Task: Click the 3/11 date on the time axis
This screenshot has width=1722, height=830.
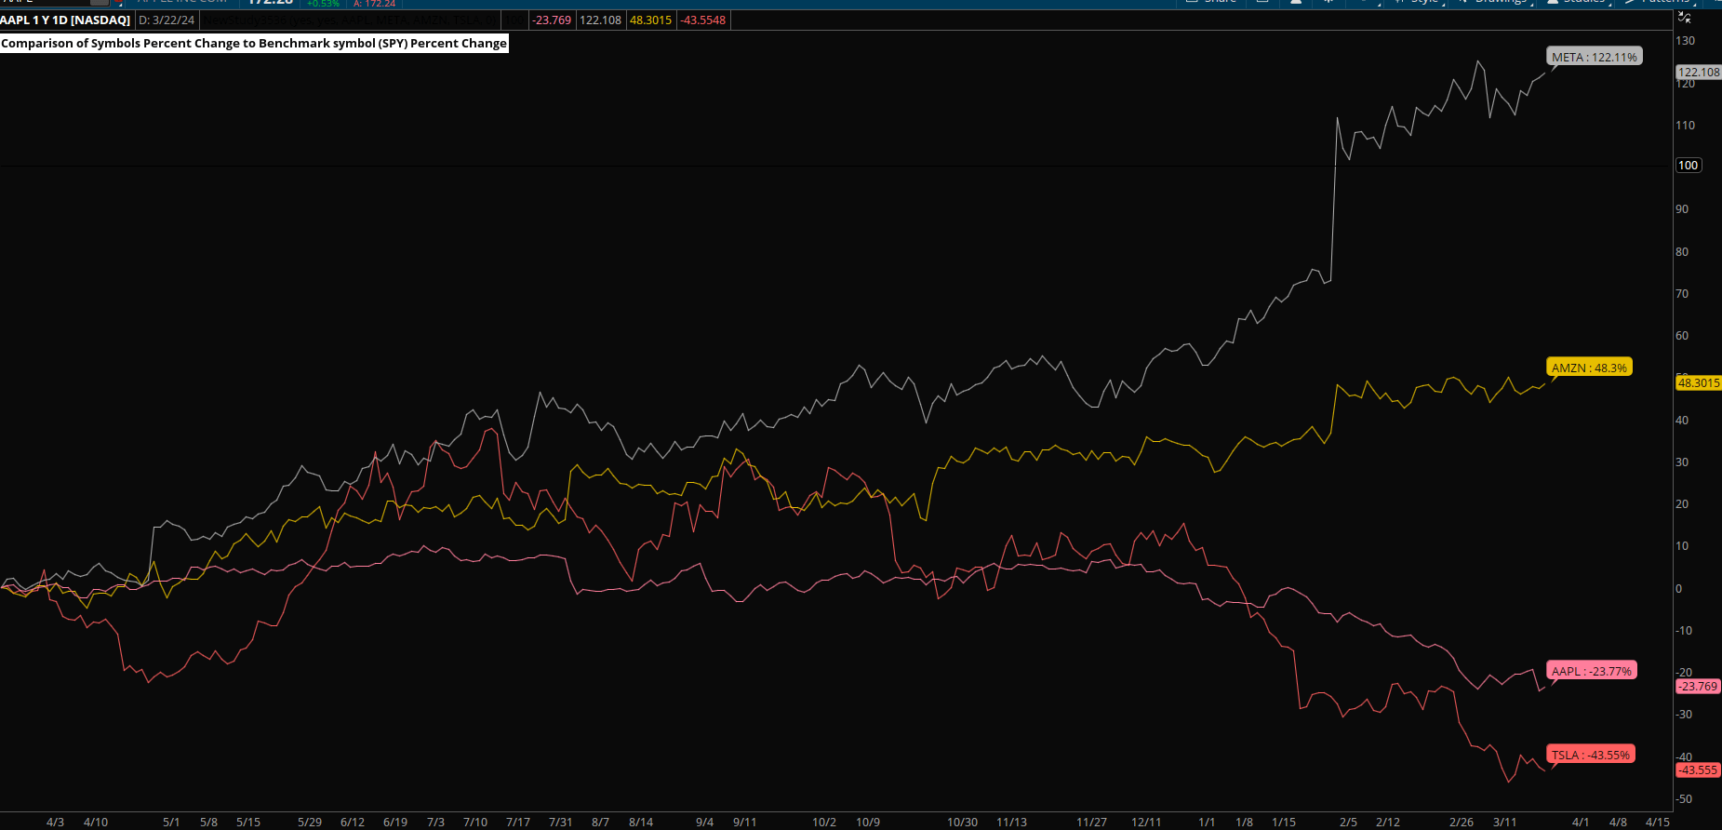Action: coord(1504,822)
